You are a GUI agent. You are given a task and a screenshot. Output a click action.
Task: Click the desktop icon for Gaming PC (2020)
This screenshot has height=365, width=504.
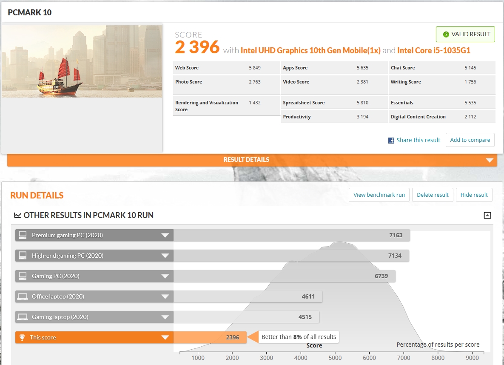(x=23, y=276)
